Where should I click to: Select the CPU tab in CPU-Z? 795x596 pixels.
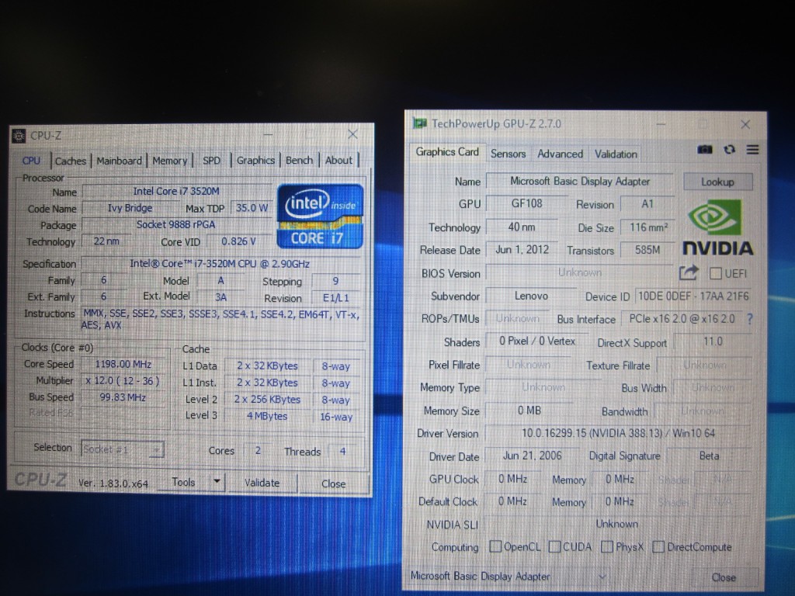(x=31, y=160)
